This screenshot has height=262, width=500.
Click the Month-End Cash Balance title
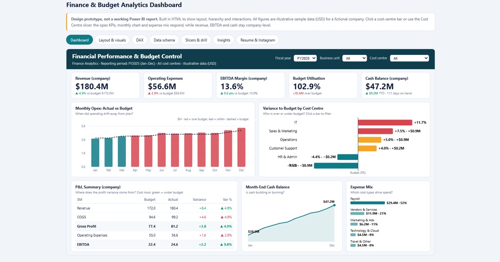point(267,187)
